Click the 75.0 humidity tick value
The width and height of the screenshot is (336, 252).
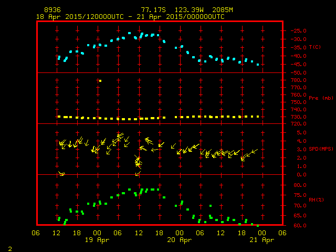(x=300, y=195)
